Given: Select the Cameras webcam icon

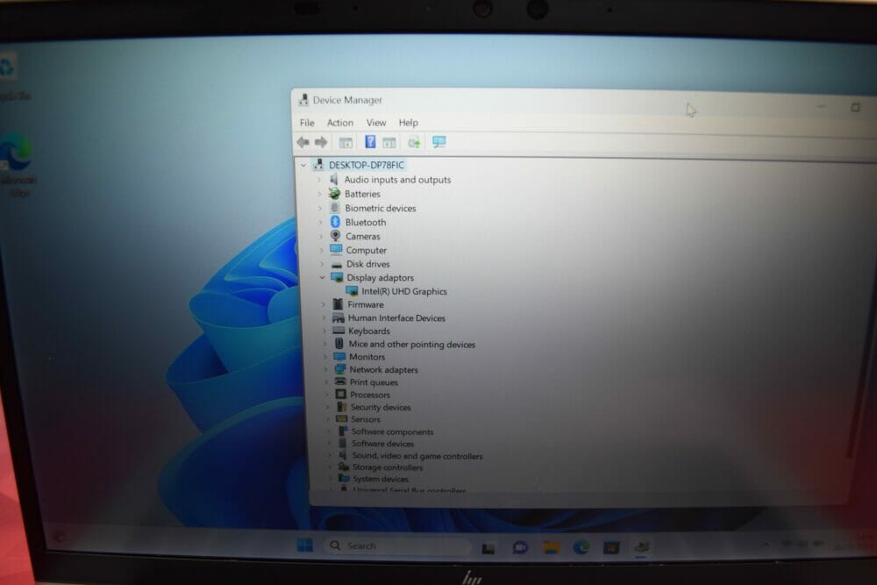Looking at the screenshot, I should pos(336,236).
